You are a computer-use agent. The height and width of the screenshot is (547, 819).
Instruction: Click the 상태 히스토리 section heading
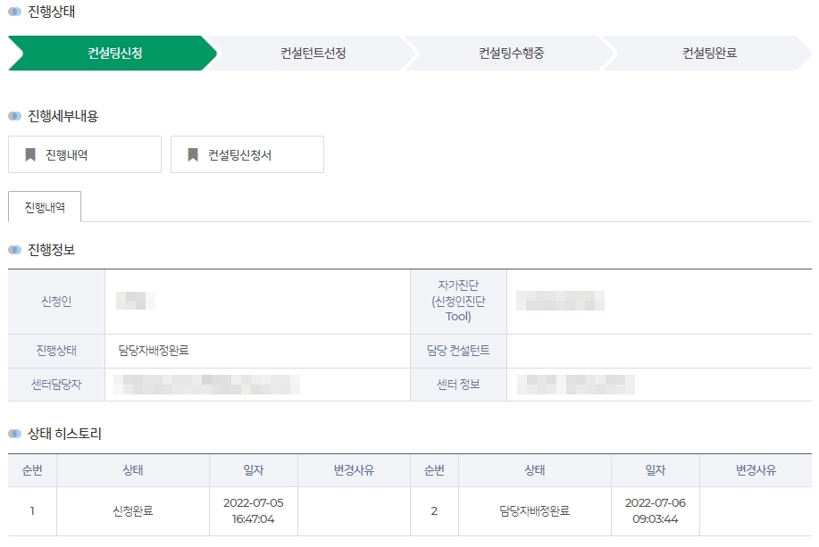pyautogui.click(x=64, y=434)
